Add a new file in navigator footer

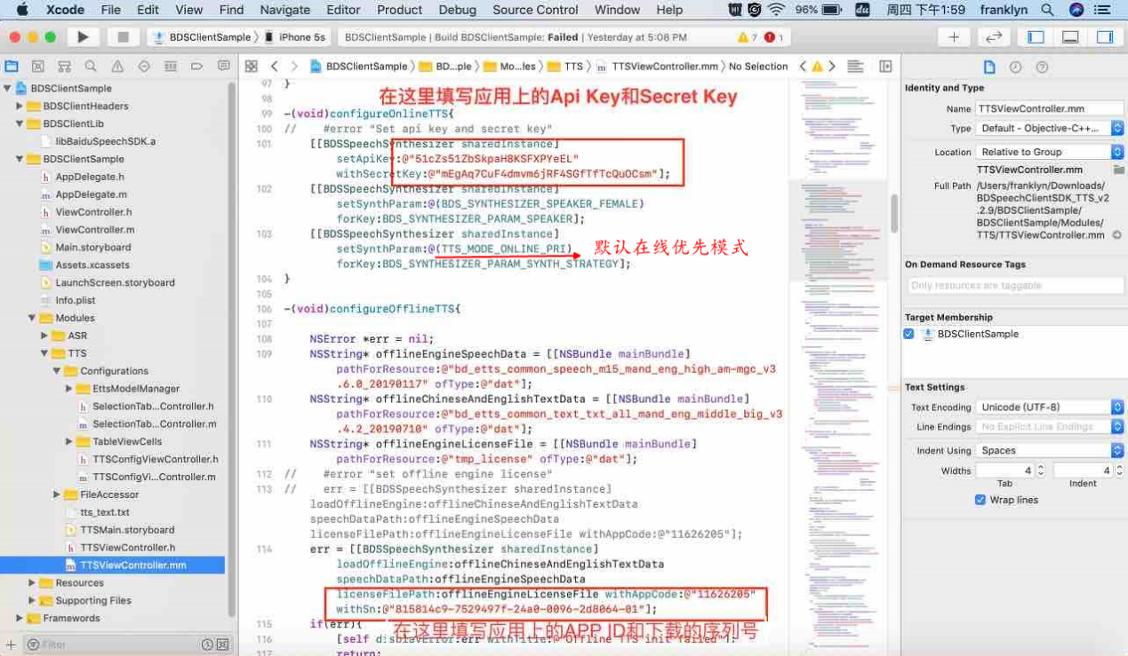click(12, 644)
